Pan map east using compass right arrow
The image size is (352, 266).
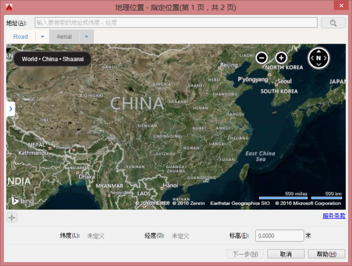tap(325, 58)
